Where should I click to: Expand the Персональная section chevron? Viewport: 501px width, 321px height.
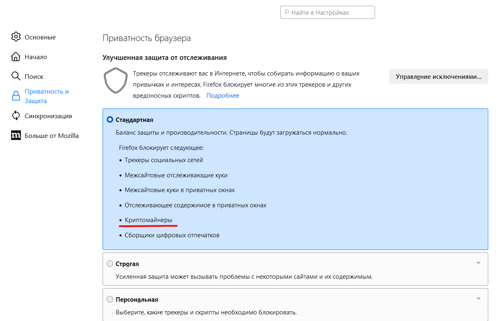(478, 298)
